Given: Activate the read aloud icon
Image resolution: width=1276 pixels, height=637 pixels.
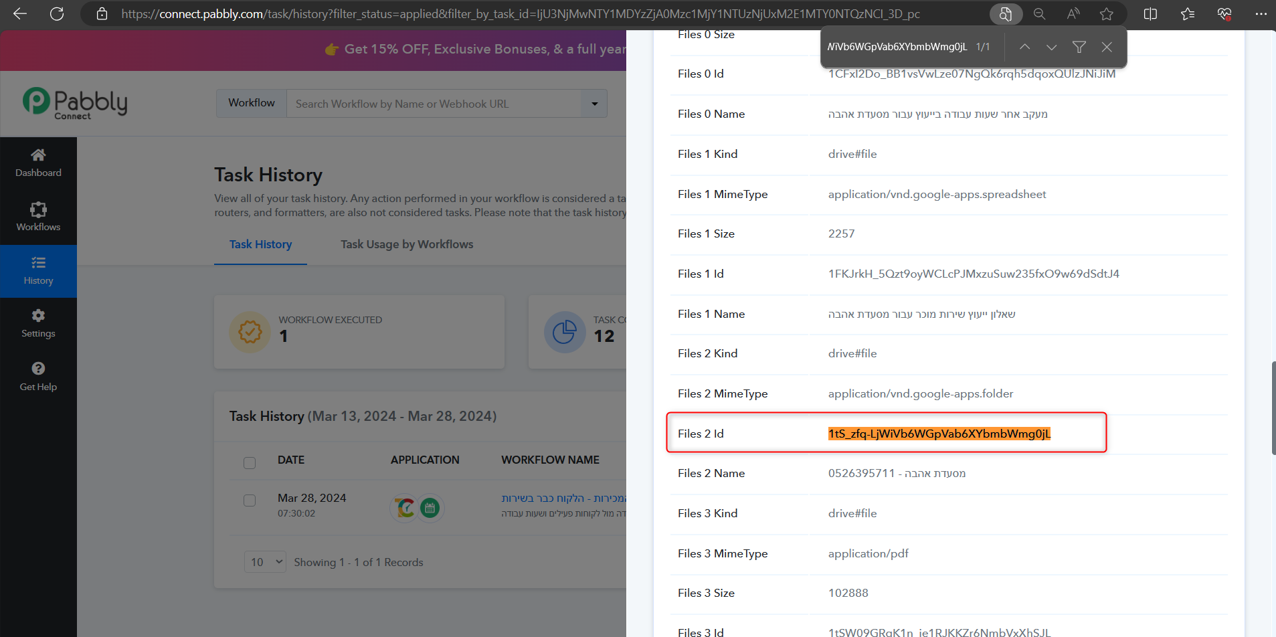Looking at the screenshot, I should click(x=1073, y=13).
